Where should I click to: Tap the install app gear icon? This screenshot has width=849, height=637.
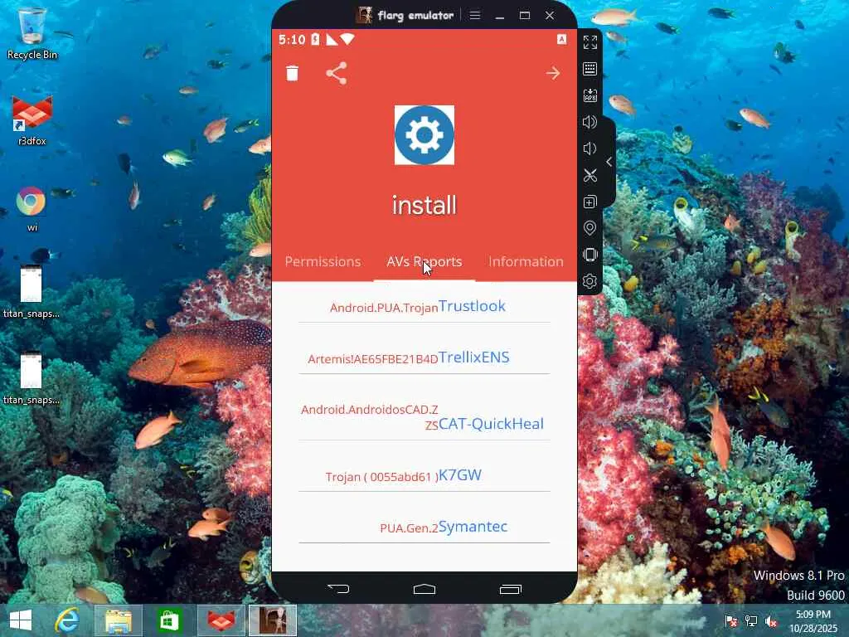point(424,135)
